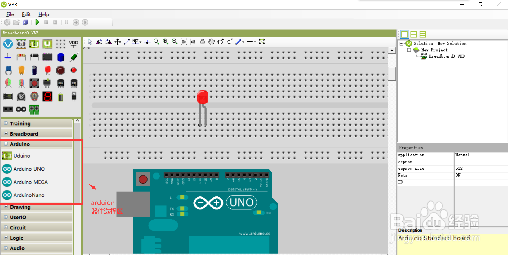Open the Edit menu
This screenshot has width=508, height=255.
pos(26,14)
